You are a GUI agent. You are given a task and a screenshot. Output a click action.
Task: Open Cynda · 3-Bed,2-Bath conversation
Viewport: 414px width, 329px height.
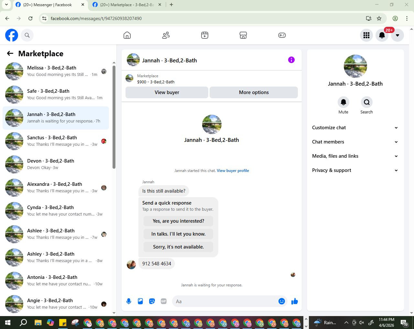tap(56, 211)
